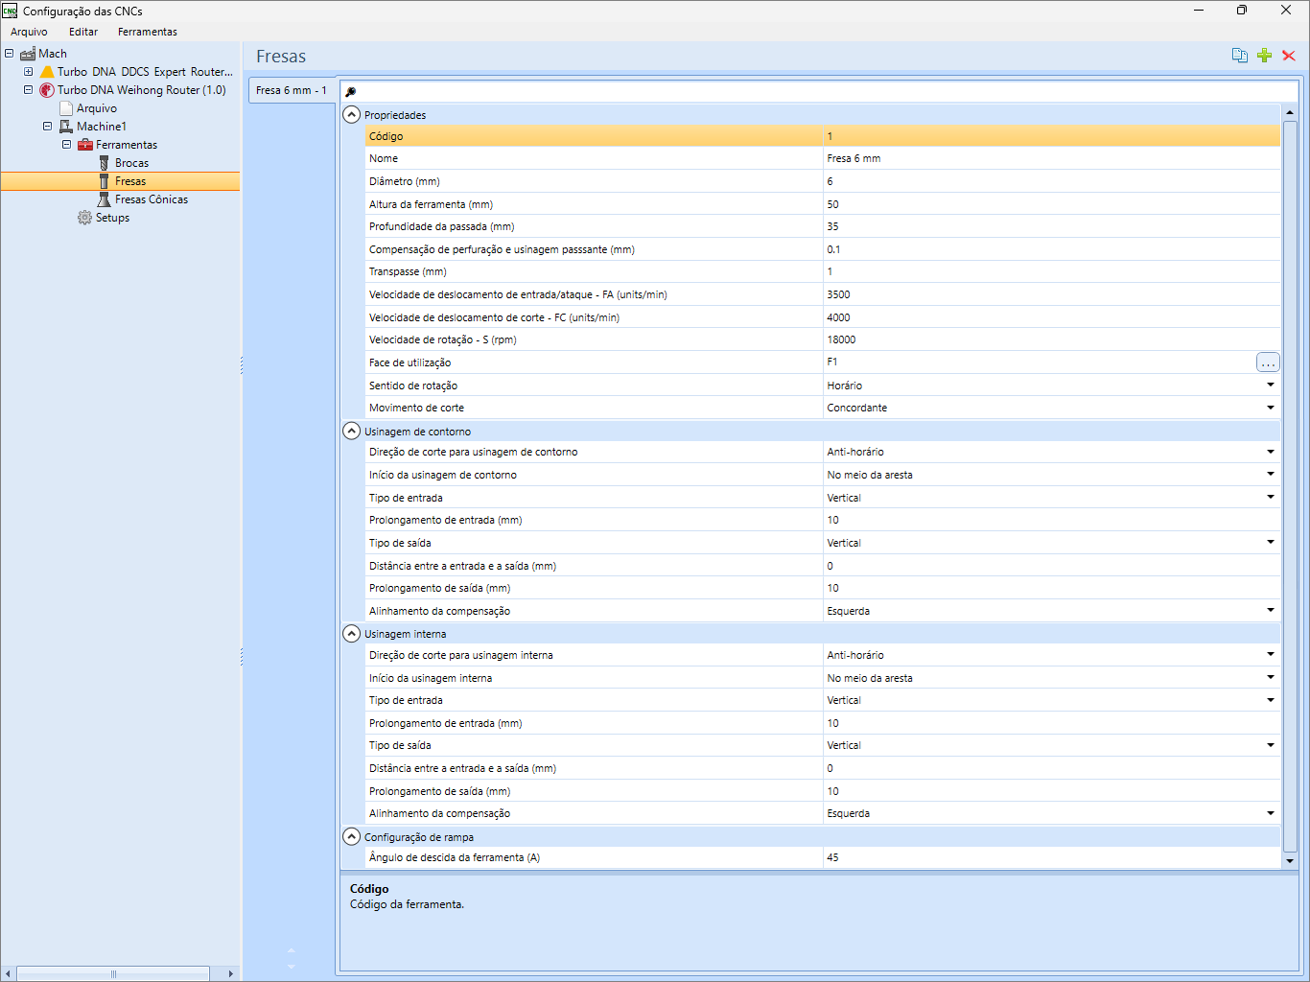Click the copy/duplicate tool icon

[x=1239, y=56]
